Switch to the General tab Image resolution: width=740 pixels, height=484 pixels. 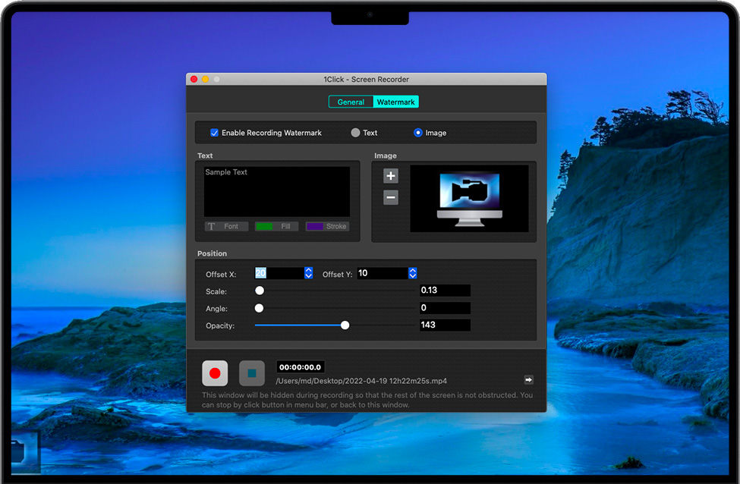tap(351, 102)
